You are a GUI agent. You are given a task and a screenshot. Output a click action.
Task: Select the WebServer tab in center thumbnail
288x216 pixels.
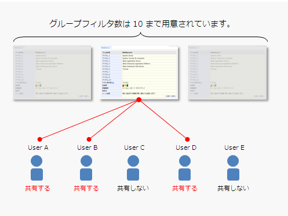tap(105, 48)
